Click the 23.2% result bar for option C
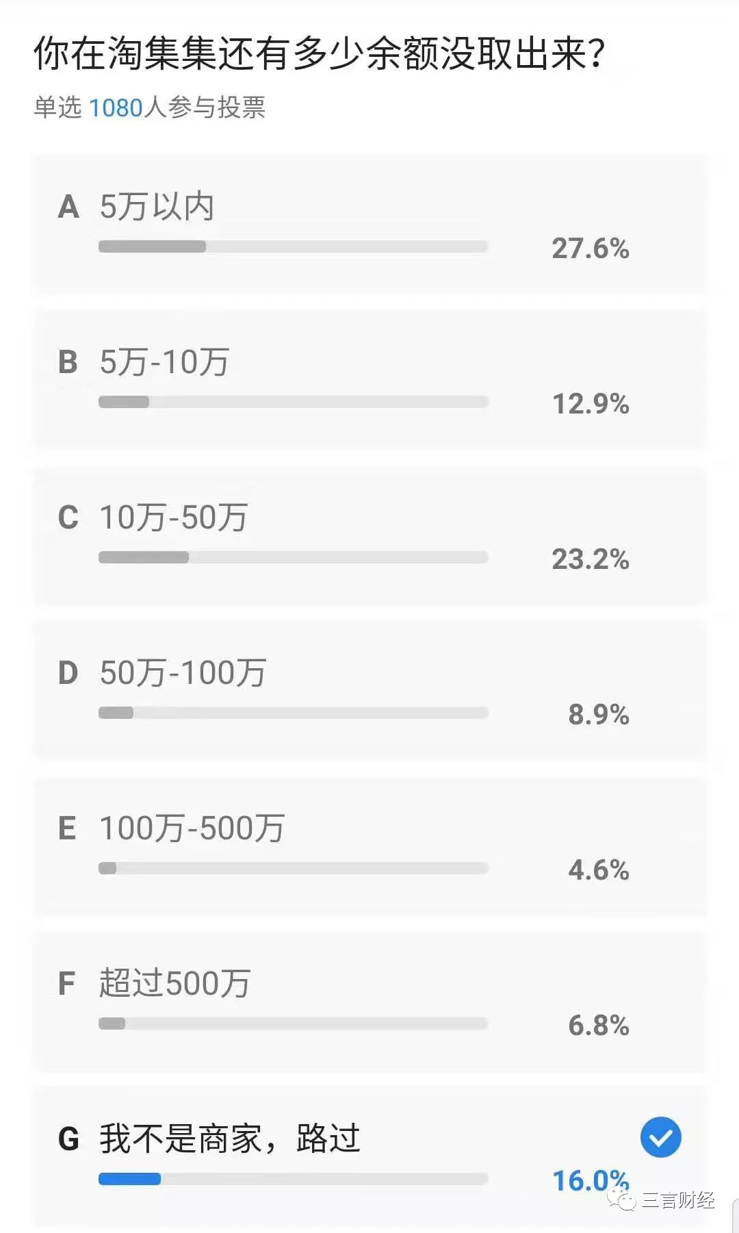739x1233 pixels. [293, 557]
